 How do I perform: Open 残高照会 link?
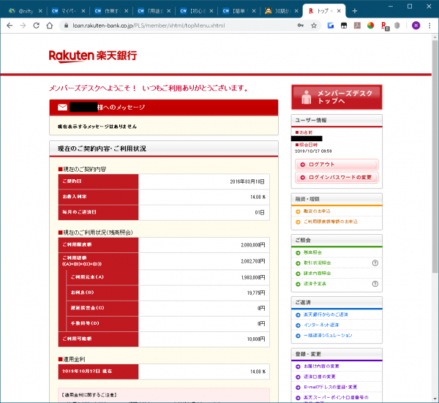tap(312, 252)
